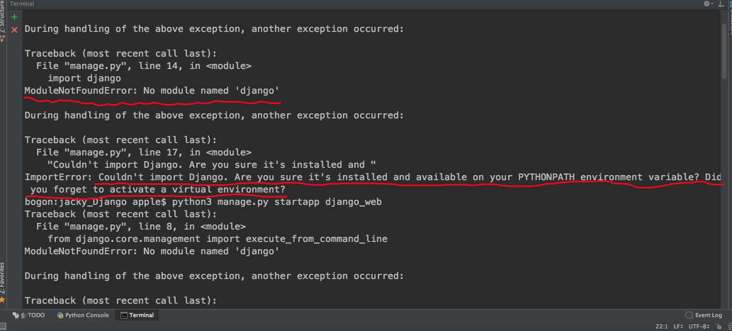Image resolution: width=732 pixels, height=331 pixels.
Task: Toggle tool window quick access button
Action: tap(4, 327)
